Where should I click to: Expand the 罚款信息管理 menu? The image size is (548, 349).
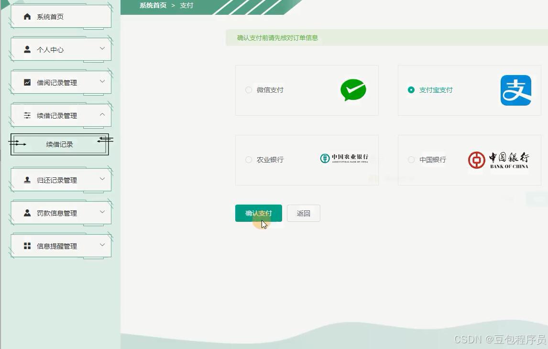pyautogui.click(x=60, y=213)
